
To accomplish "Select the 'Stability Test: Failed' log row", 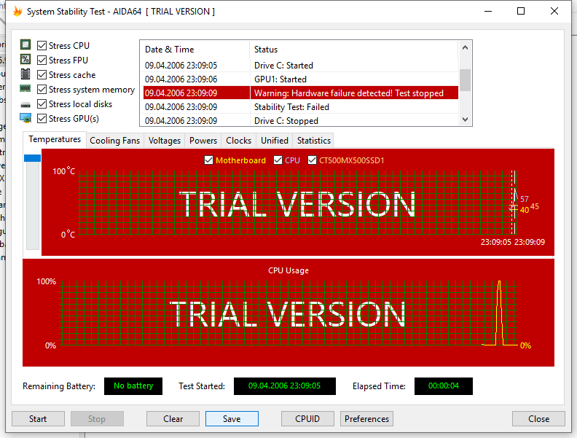I will (x=301, y=106).
